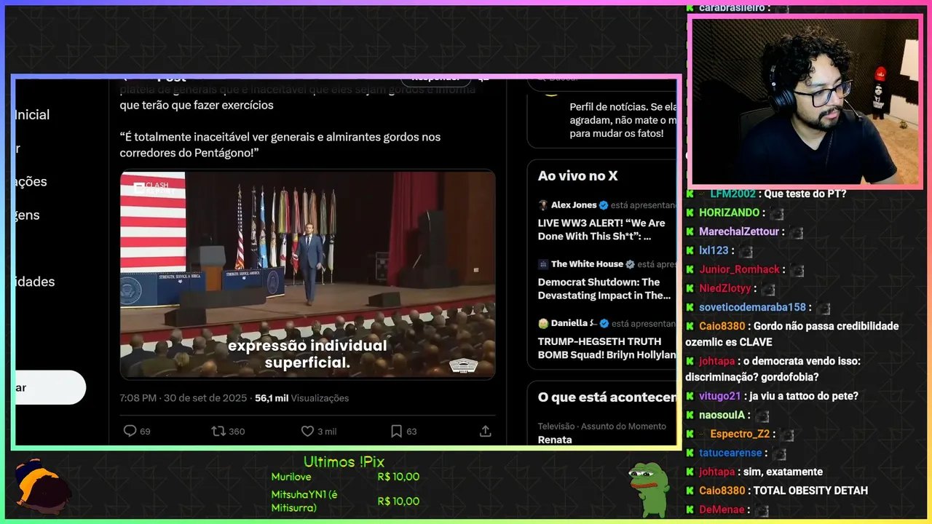
Task: Click the verified badge beside The White House
Action: click(x=631, y=264)
